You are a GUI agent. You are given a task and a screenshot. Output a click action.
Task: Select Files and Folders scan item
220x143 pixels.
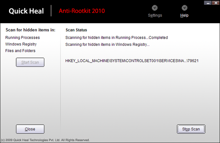point(20,51)
